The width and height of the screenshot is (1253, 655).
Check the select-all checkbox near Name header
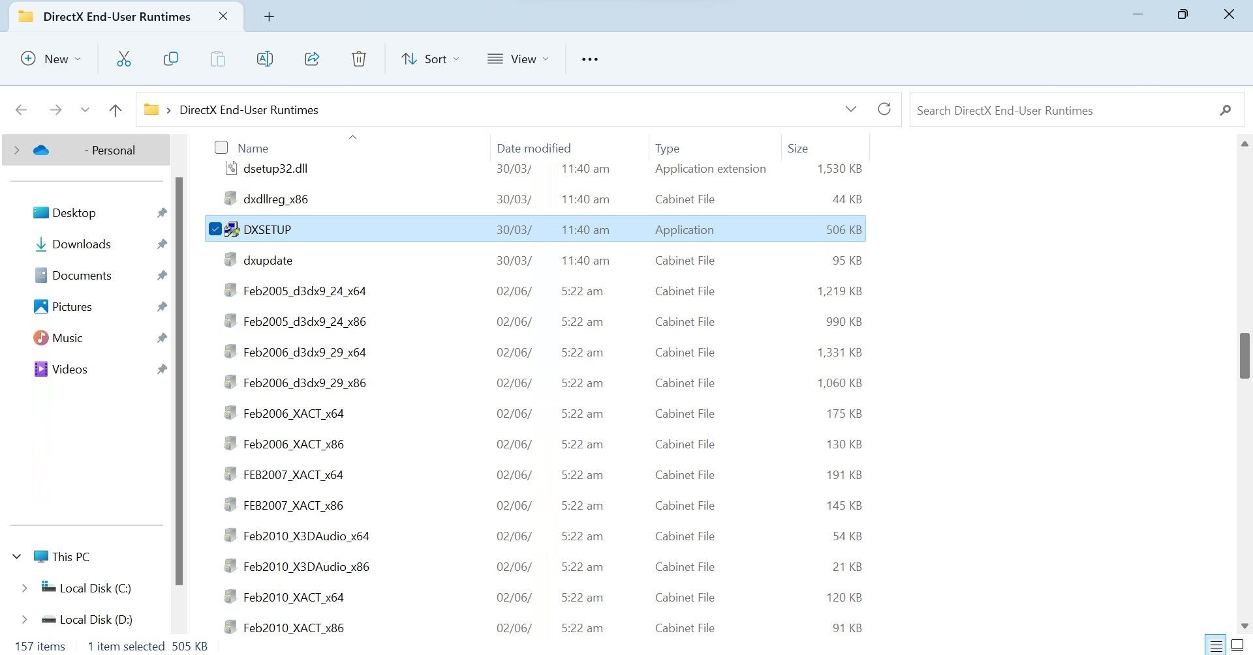point(221,147)
